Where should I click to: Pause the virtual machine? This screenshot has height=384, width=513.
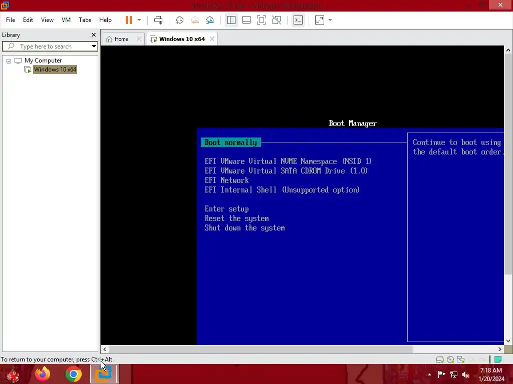click(129, 20)
